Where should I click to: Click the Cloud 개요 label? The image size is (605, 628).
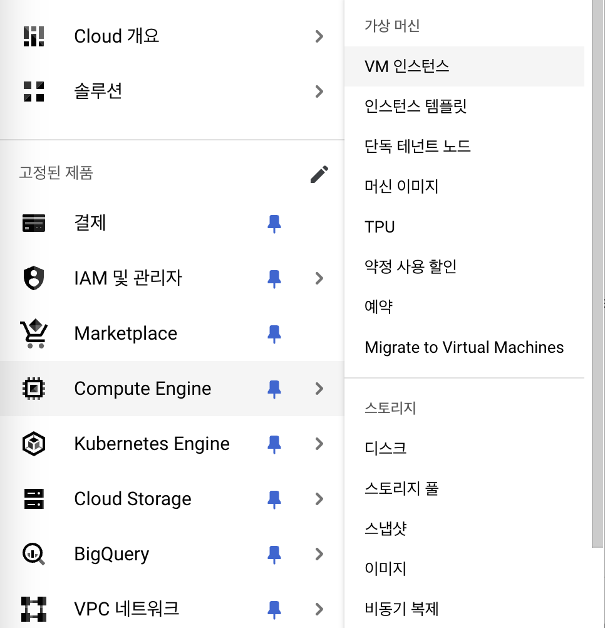click(116, 36)
